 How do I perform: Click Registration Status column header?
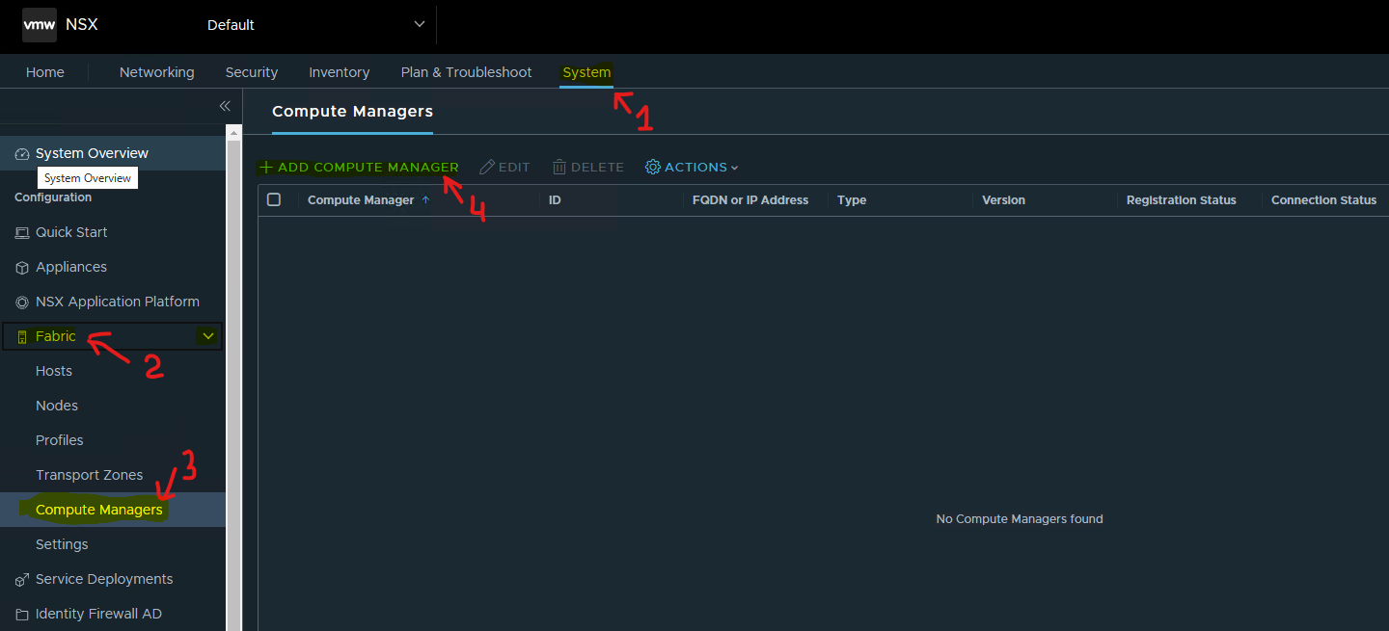(x=1181, y=200)
